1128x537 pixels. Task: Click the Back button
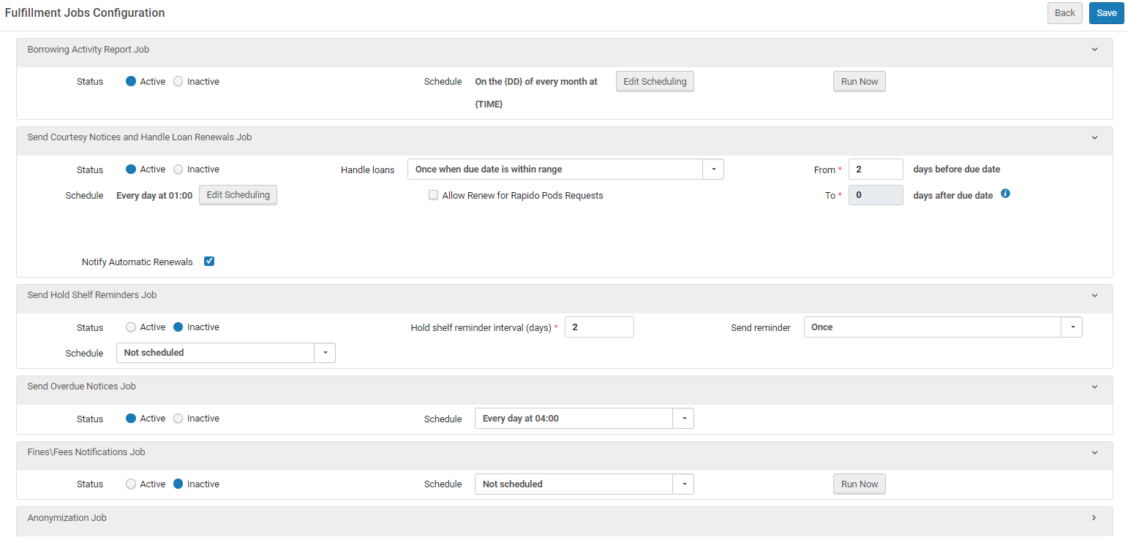point(1065,13)
